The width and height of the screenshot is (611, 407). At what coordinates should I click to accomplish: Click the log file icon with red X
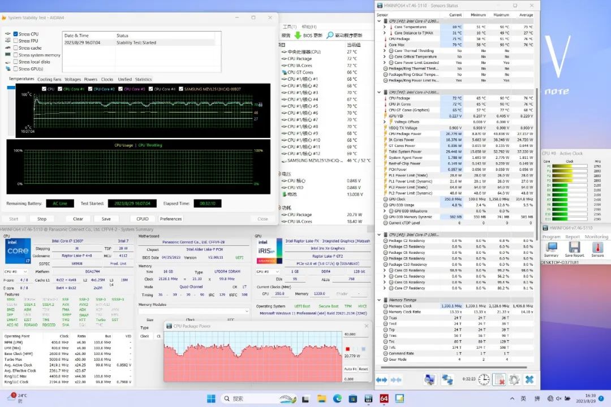[499, 380]
